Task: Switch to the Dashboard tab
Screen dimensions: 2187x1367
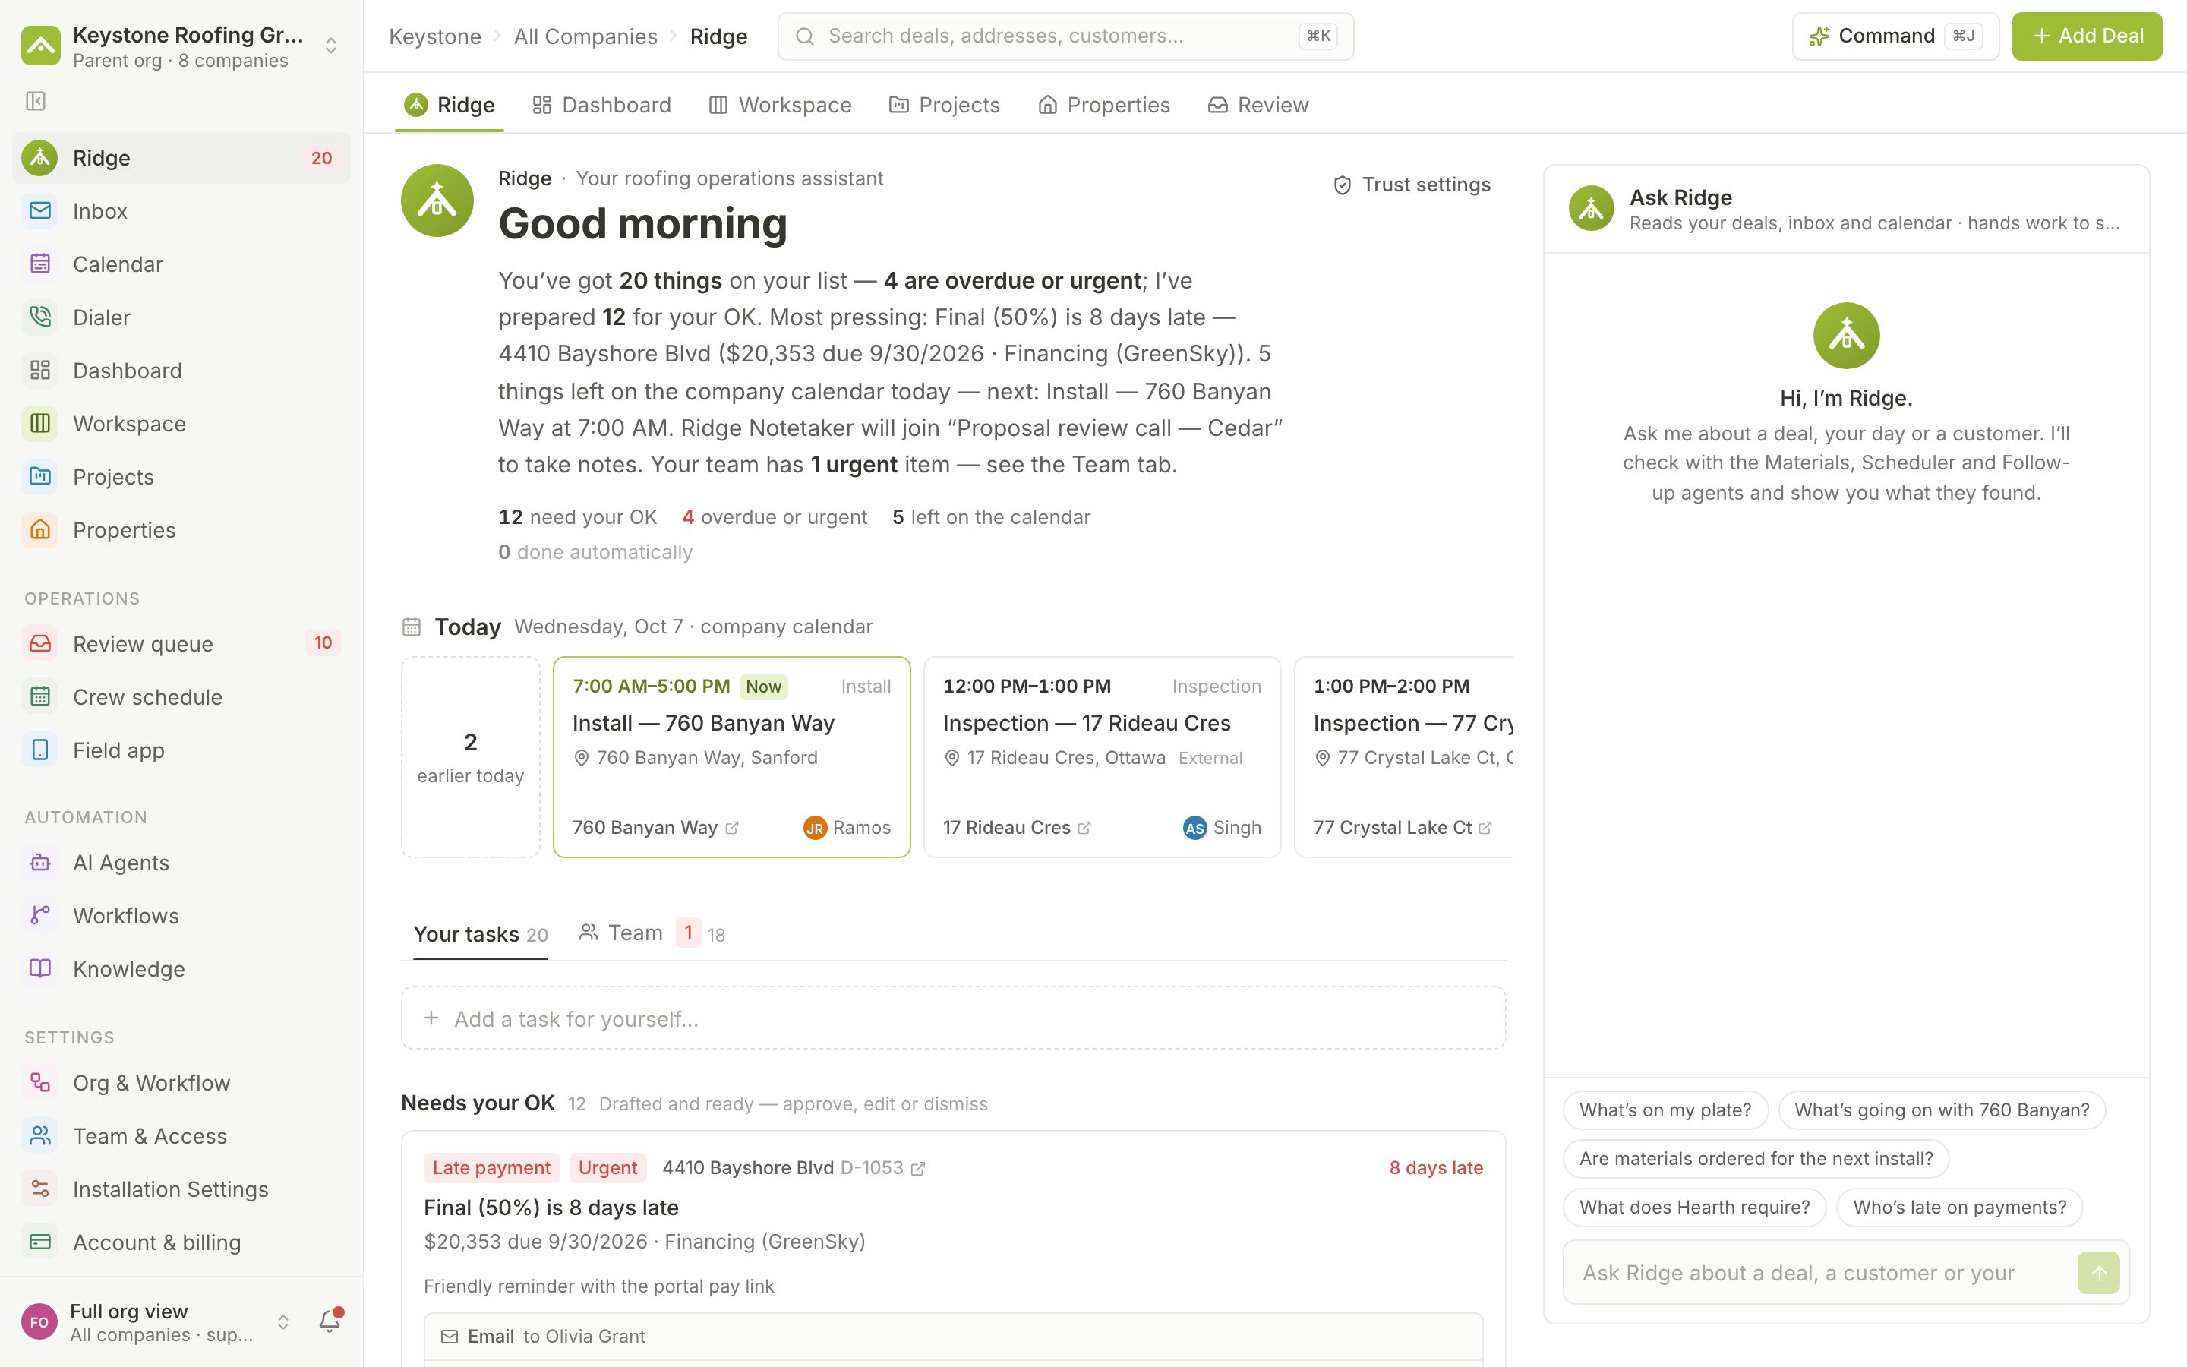Action: click(602, 105)
